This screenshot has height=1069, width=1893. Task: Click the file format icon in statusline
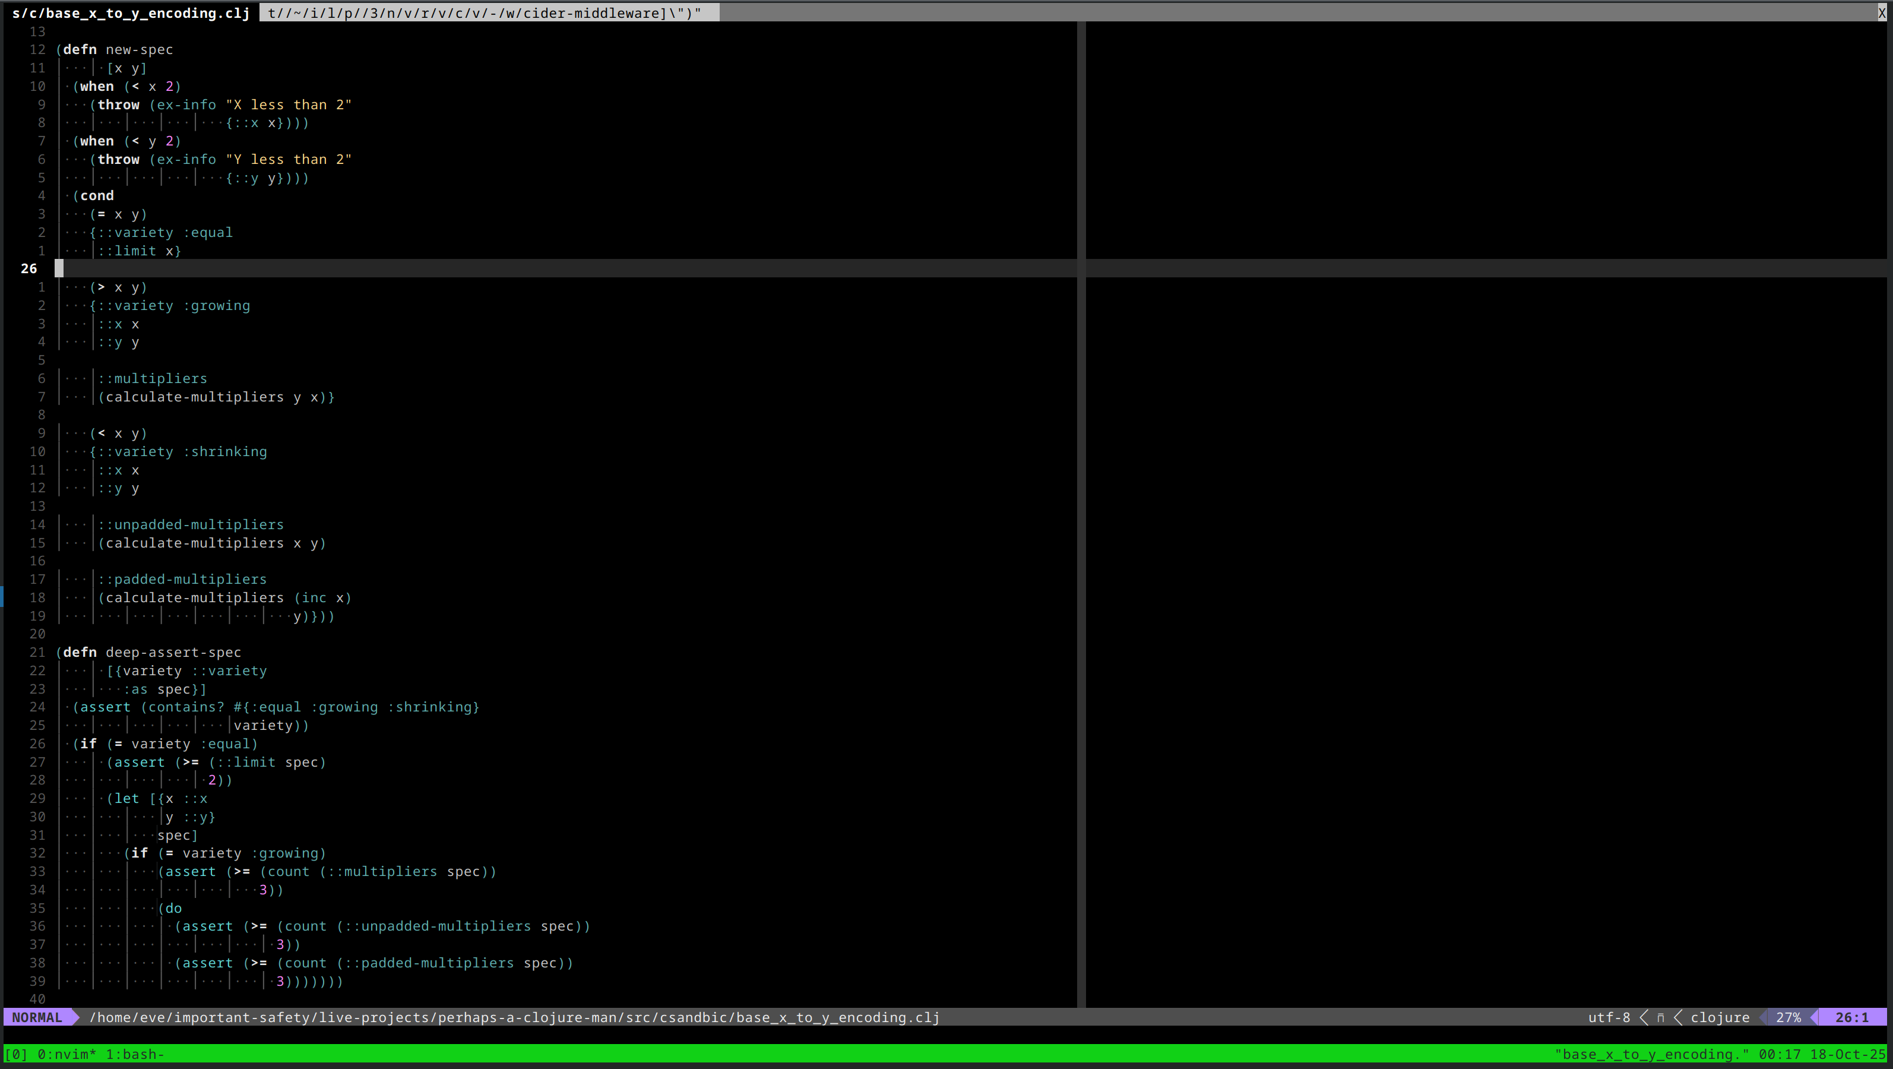[x=1661, y=1017]
